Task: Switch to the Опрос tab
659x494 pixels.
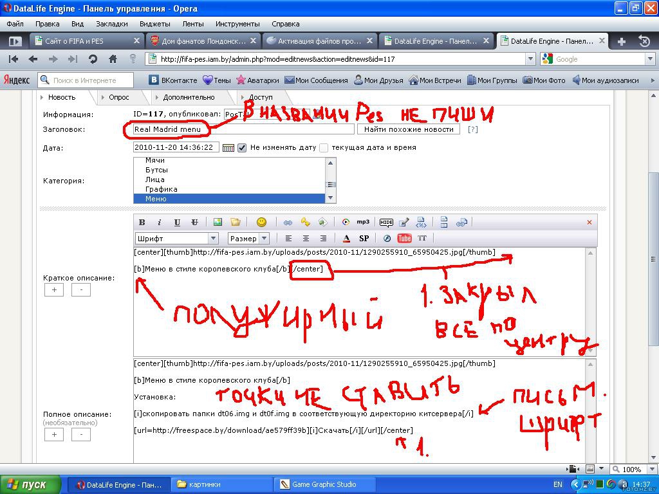Action: tap(119, 97)
